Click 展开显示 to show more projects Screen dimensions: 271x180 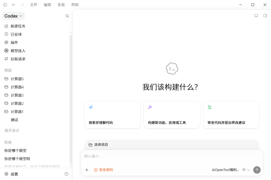tap(12, 130)
